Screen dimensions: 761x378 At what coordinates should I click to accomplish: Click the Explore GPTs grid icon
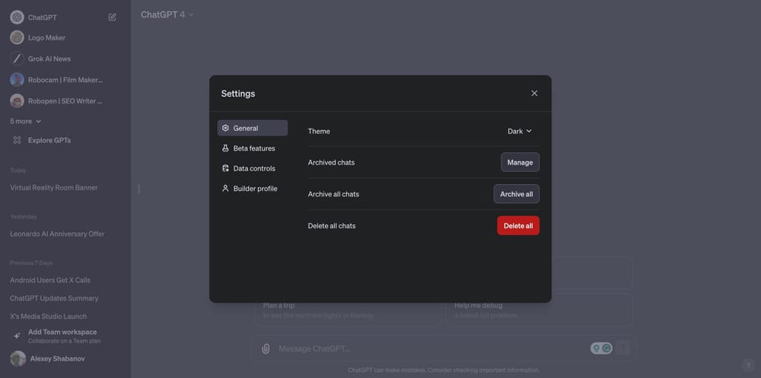coord(18,140)
